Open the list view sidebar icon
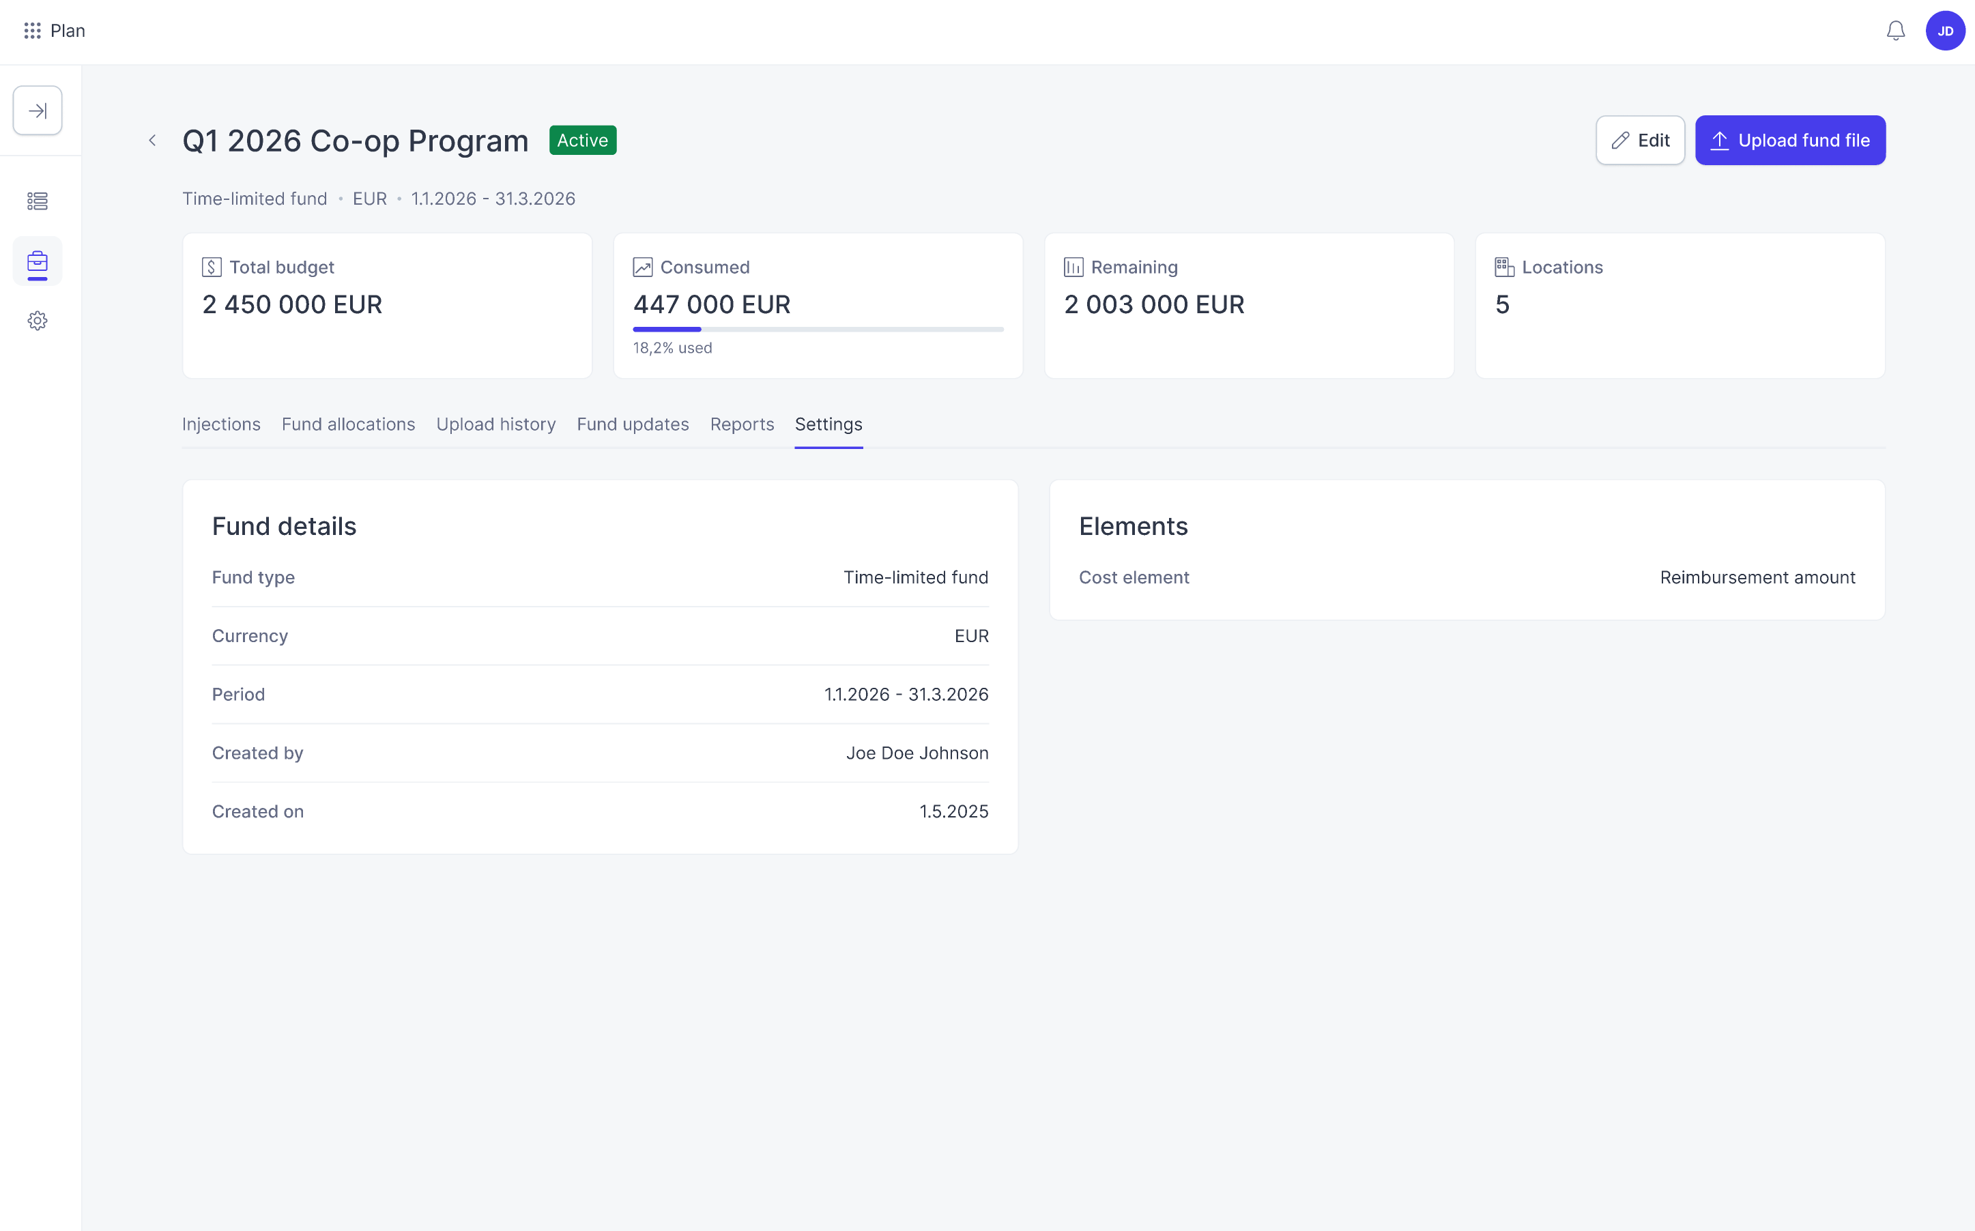Viewport: 1975px width, 1231px height. pos(38,201)
